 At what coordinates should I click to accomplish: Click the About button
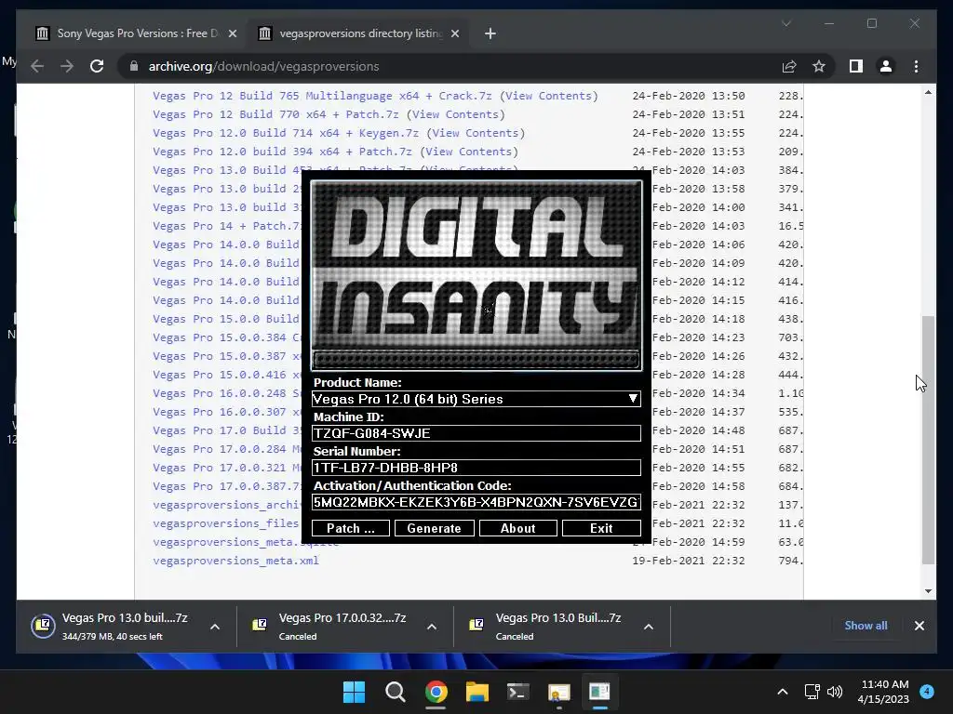[x=517, y=528]
